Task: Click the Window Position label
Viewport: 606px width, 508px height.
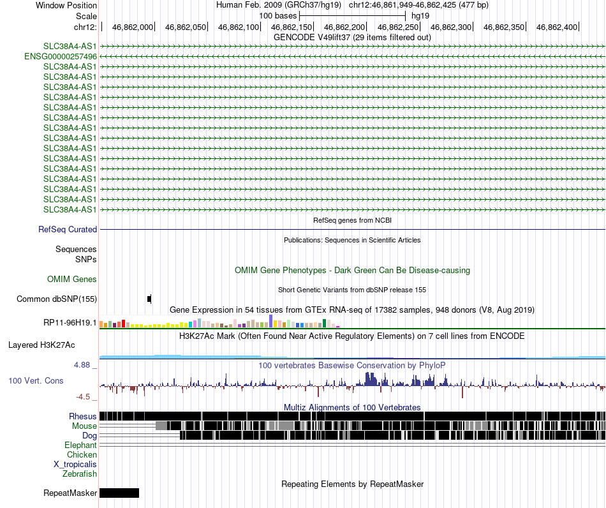Action: 66,5
